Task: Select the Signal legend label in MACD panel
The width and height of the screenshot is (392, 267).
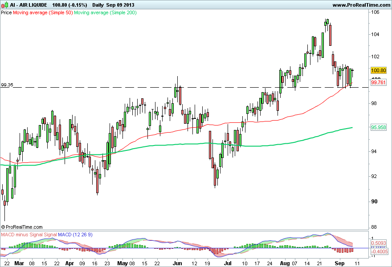Action: (x=50, y=235)
